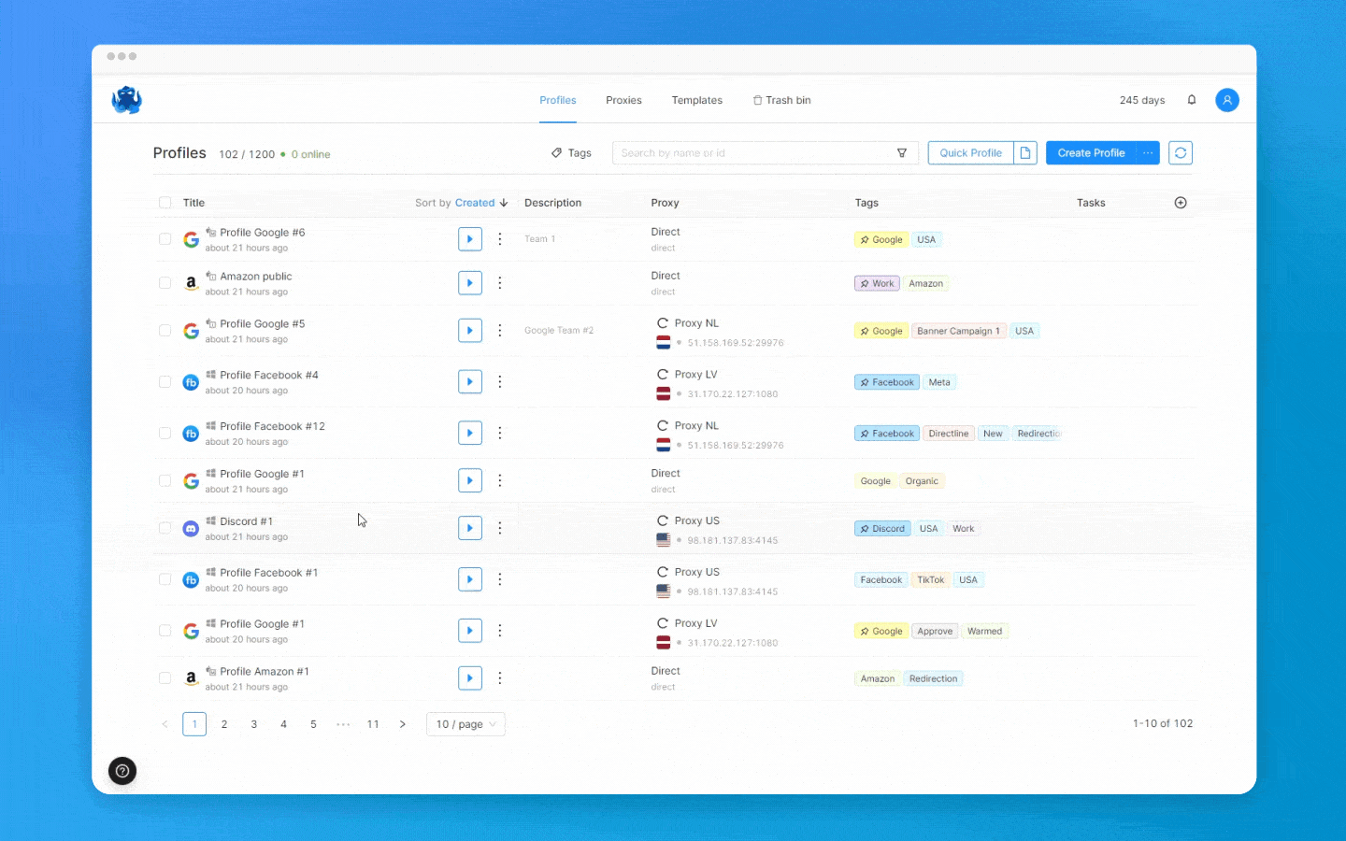Click the refresh icon next to Create Profile

coord(1180,152)
